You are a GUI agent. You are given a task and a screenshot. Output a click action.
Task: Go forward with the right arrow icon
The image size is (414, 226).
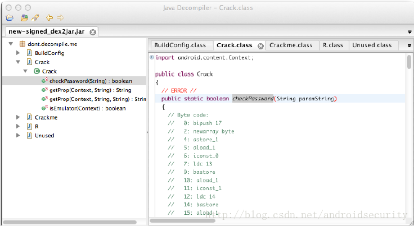(60, 18)
